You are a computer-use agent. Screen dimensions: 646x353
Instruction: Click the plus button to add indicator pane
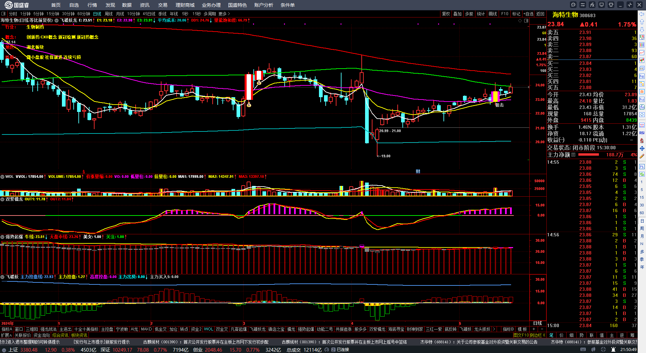[x=534, y=329]
